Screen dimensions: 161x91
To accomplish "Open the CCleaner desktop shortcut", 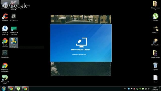I will pyautogui.click(x=5, y=17).
